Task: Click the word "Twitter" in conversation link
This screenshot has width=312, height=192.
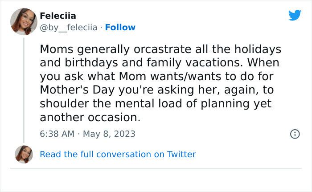Action: point(181,155)
